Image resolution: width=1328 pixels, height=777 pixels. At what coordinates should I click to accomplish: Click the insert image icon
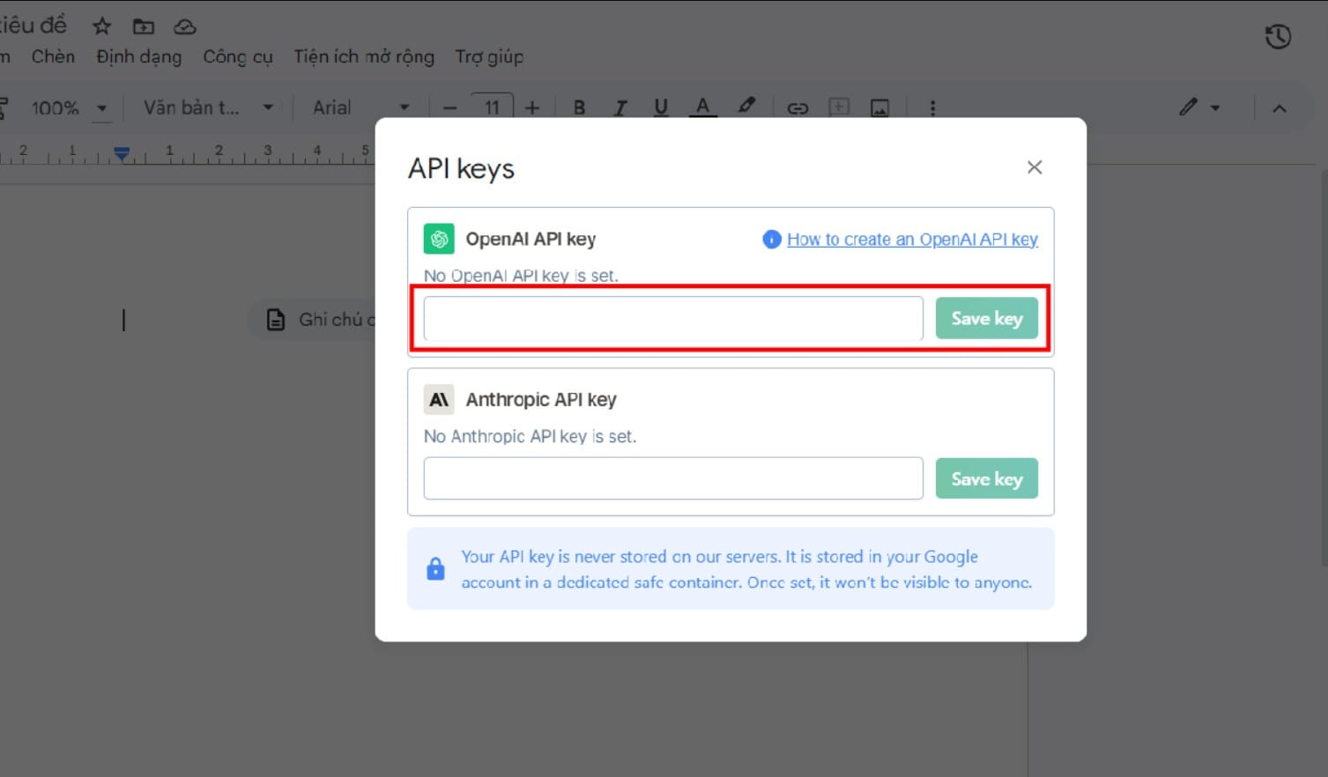pos(879,107)
